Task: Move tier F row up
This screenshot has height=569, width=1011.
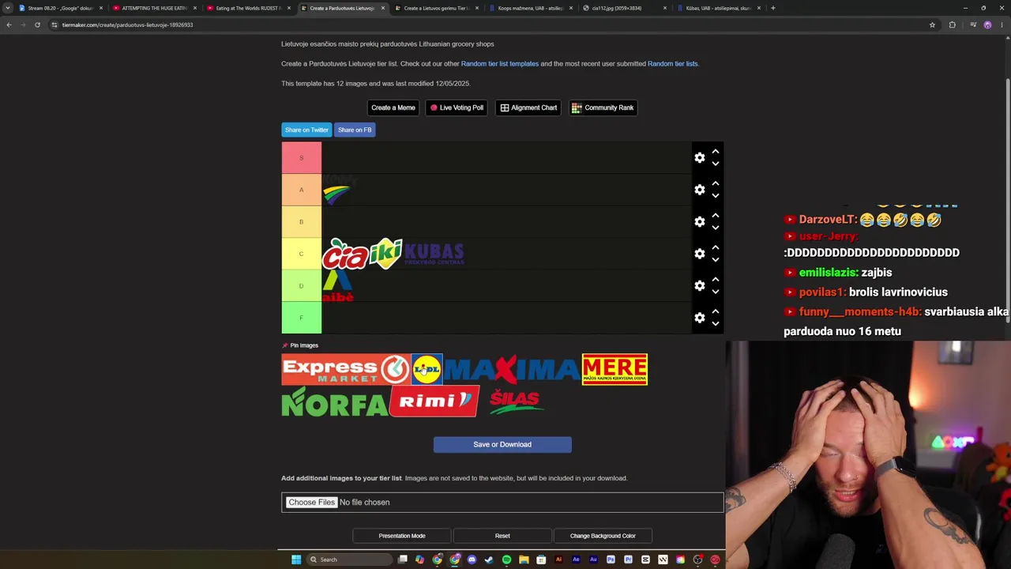Action: [x=716, y=311]
